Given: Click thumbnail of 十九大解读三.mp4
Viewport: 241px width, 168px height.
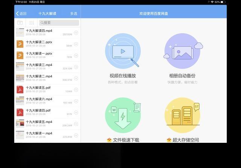Looking at the screenshot, I should [x=20, y=67].
